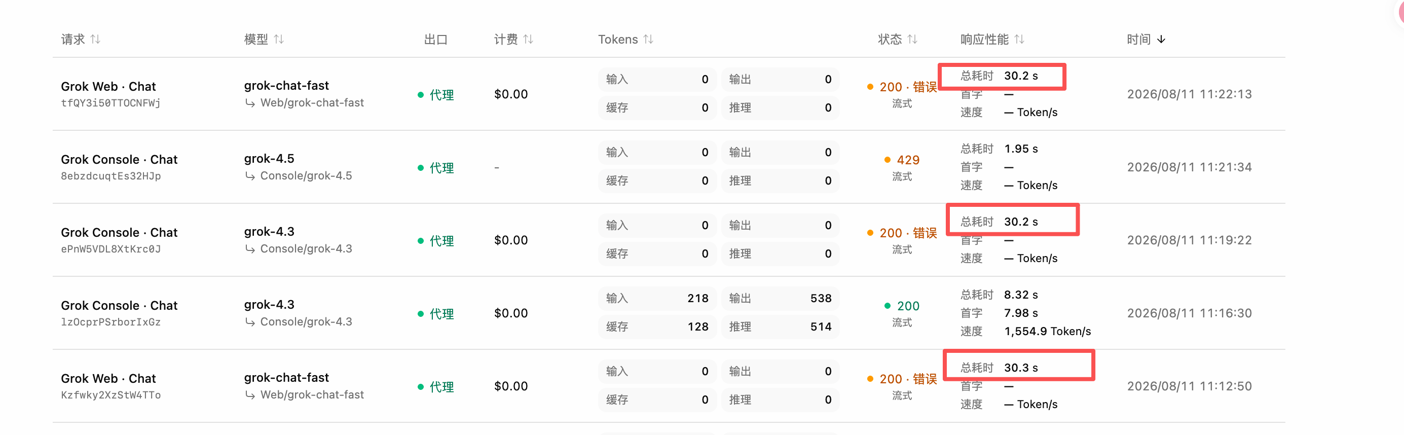Click grok-4.3 model name in 11:19:22 row
1404x435 pixels.
(x=269, y=232)
